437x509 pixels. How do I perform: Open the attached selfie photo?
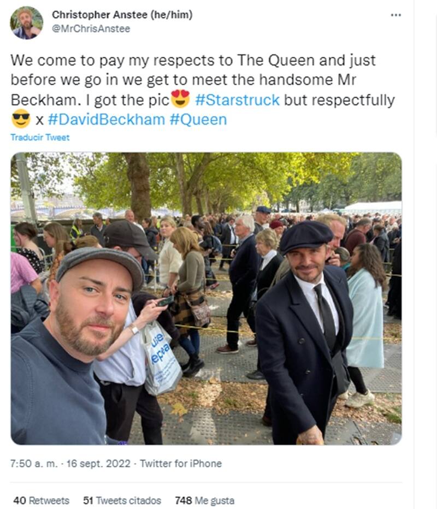point(206,298)
